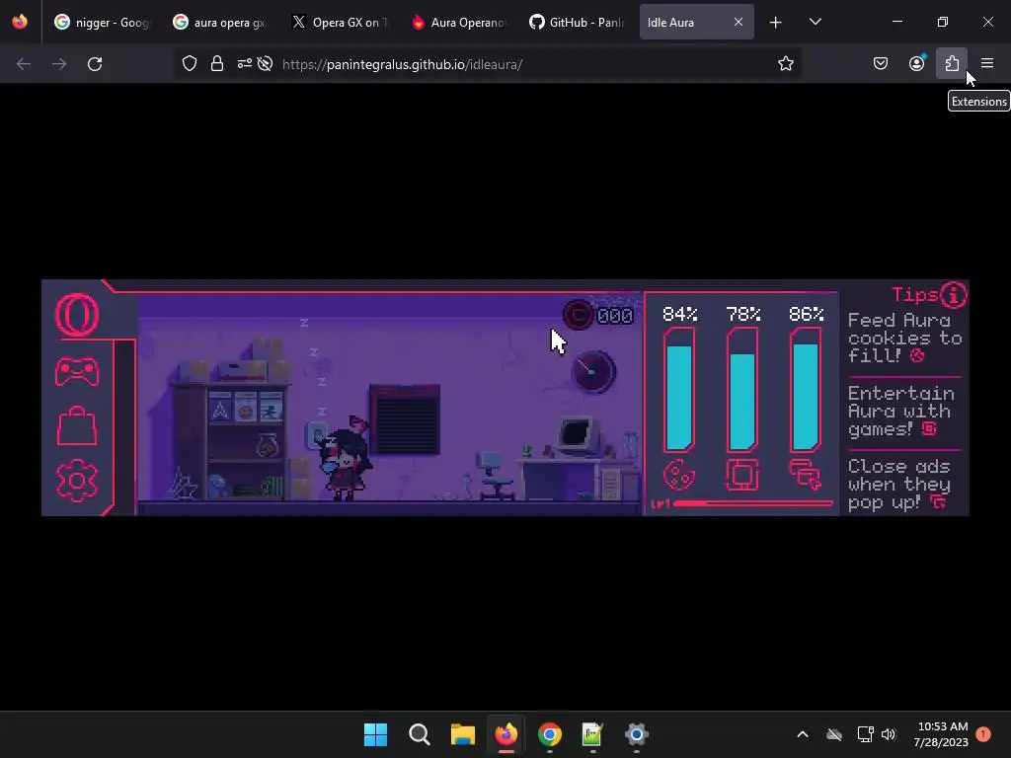Open taskbar Search
The height and width of the screenshot is (758, 1011).
pos(419,734)
